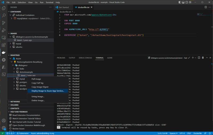This screenshot has height=135, width=213.
Task: Maximize terminal panel with the up chevron
Action: (206, 58)
